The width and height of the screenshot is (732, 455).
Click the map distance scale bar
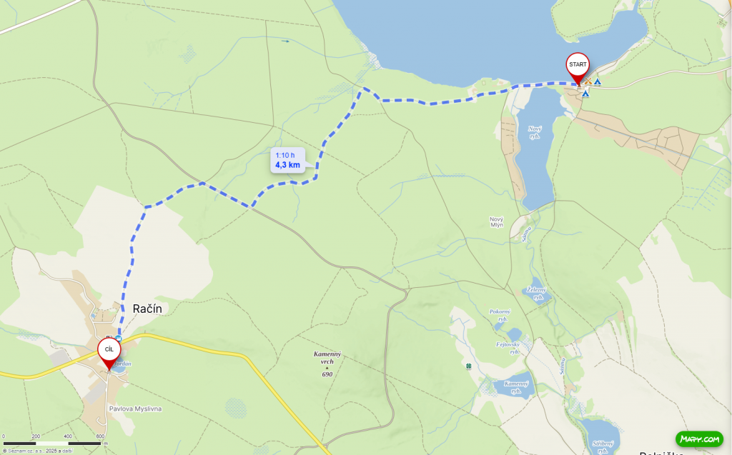[x=51, y=443]
